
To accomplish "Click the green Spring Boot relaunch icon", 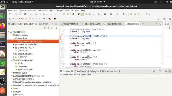I will (73, 14).
